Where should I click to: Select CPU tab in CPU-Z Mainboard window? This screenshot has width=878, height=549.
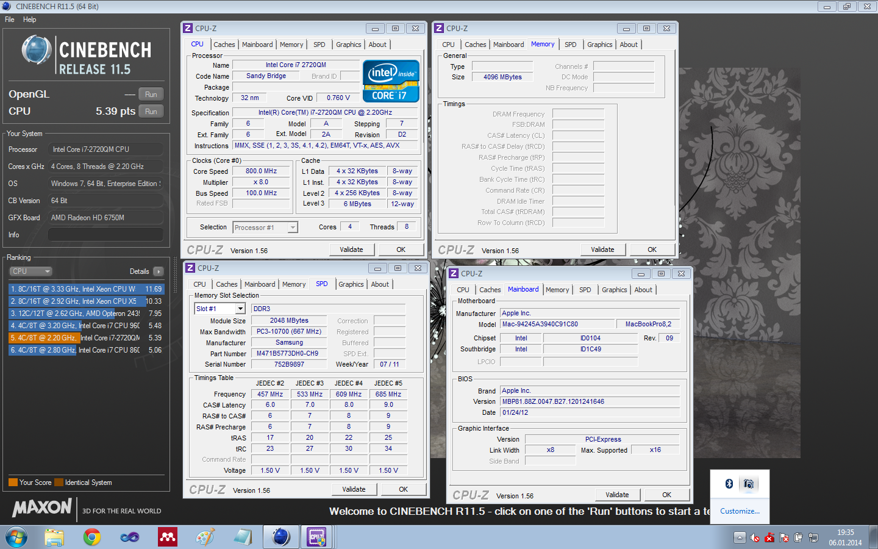pos(463,290)
